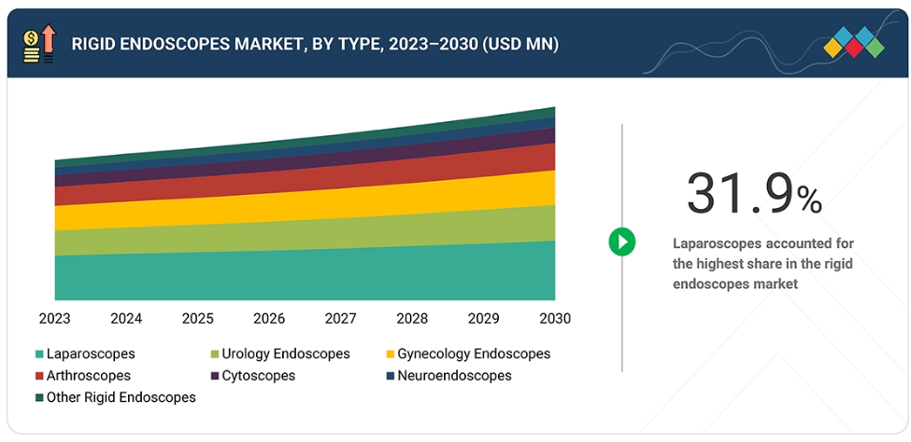Select the Laparoscopes highest share description text
Image resolution: width=911 pixels, height=442 pixels.
pyautogui.click(x=763, y=263)
